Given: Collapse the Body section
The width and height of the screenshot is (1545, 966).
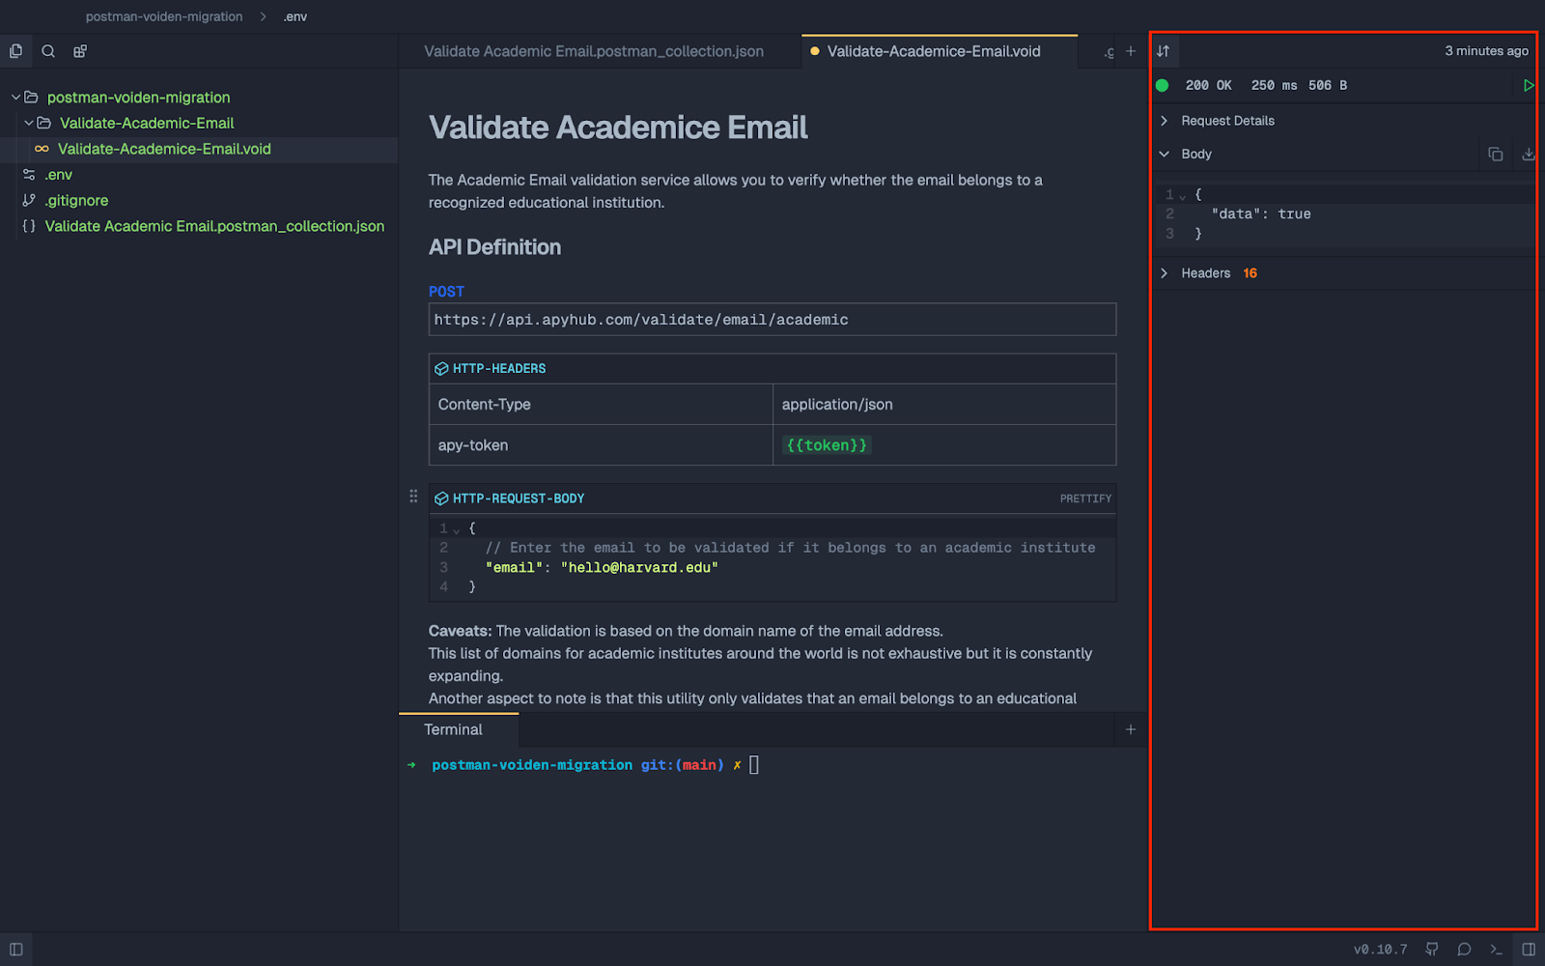Looking at the screenshot, I should 1164,154.
